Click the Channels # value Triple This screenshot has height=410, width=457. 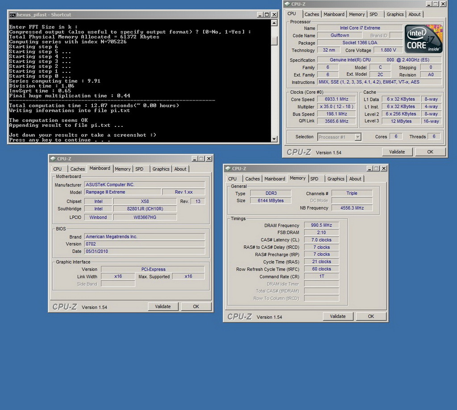click(x=352, y=193)
